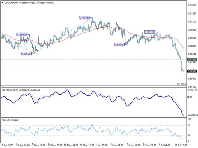
Task: Click the 0.91100 price axis value
Action: 192,22
